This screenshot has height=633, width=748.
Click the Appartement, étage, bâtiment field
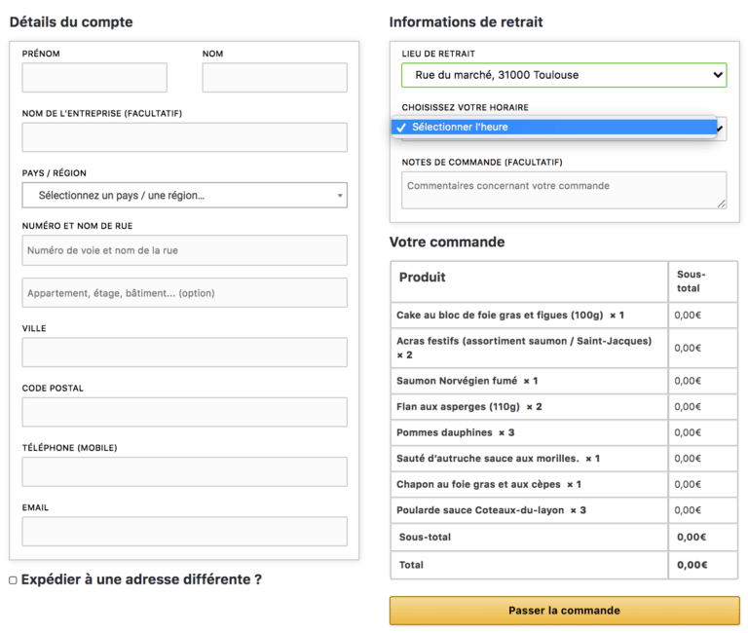[x=185, y=292]
